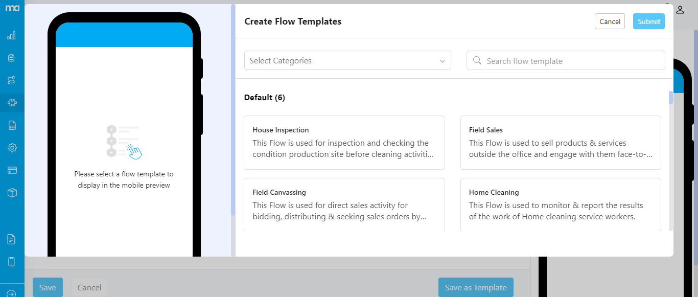This screenshot has width=698, height=297.
Task: Click Save as Template
Action: click(x=476, y=287)
